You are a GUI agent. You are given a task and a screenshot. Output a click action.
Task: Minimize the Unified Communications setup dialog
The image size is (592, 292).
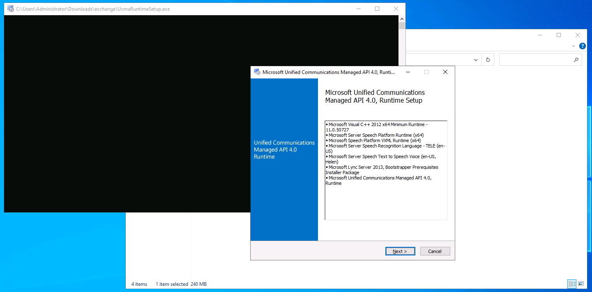(408, 72)
